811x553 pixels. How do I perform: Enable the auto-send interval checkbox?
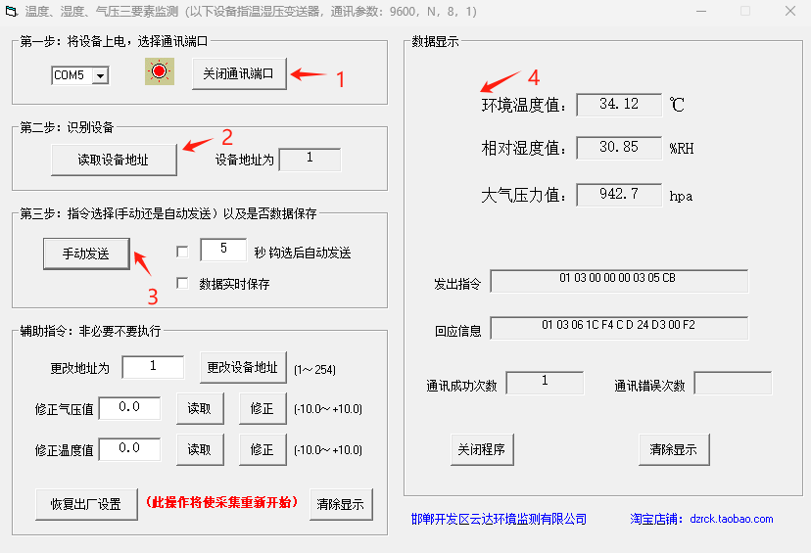click(x=182, y=252)
